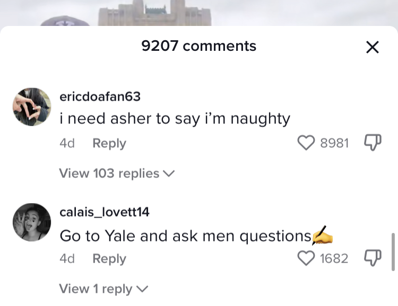
Task: Click the chevron beside 1 reply
Action: [142, 289]
